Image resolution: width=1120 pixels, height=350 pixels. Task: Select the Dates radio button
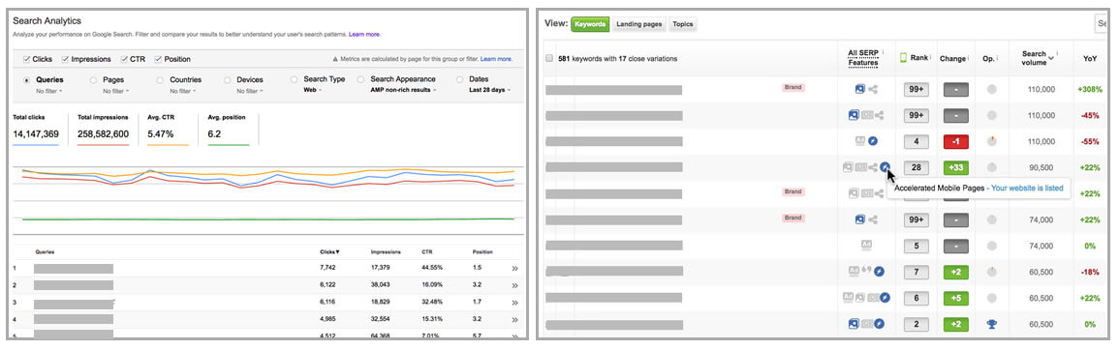click(x=460, y=80)
